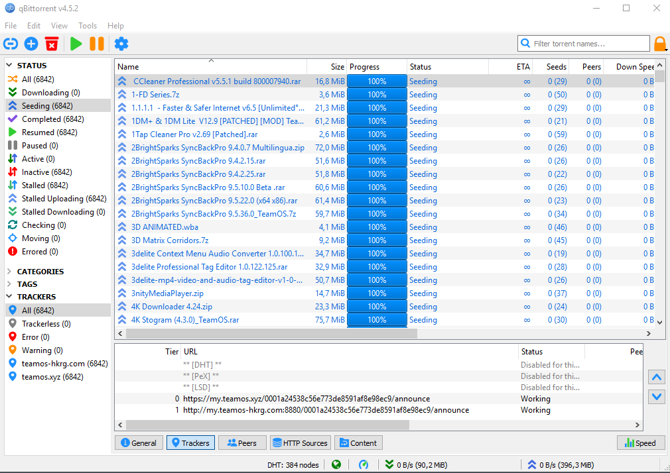Select the All (6842) status filter
This screenshot has height=473, width=670.
[x=58, y=79]
